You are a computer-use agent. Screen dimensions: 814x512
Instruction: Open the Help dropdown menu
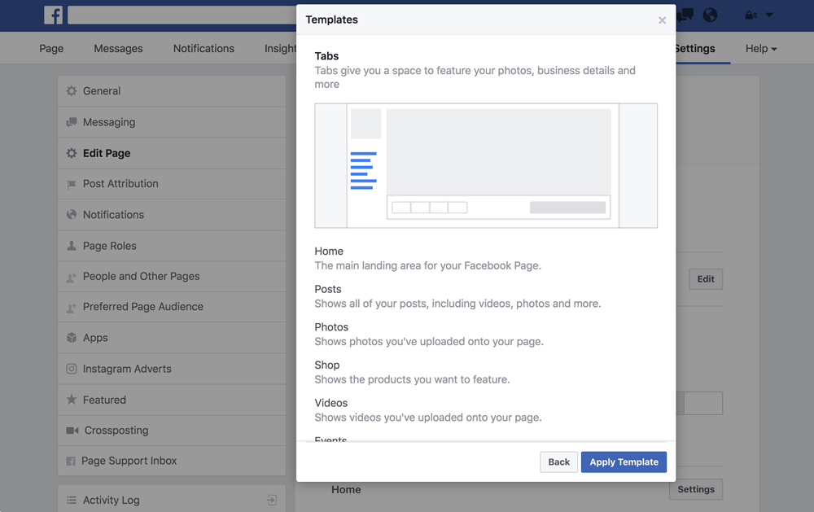761,48
